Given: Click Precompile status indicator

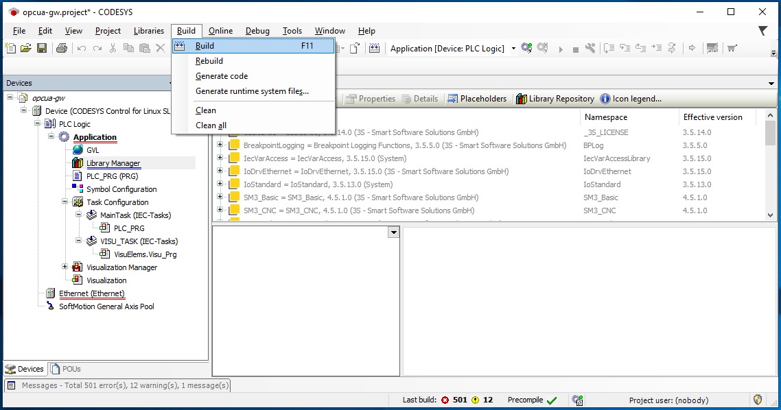Looking at the screenshot, I should [x=532, y=400].
